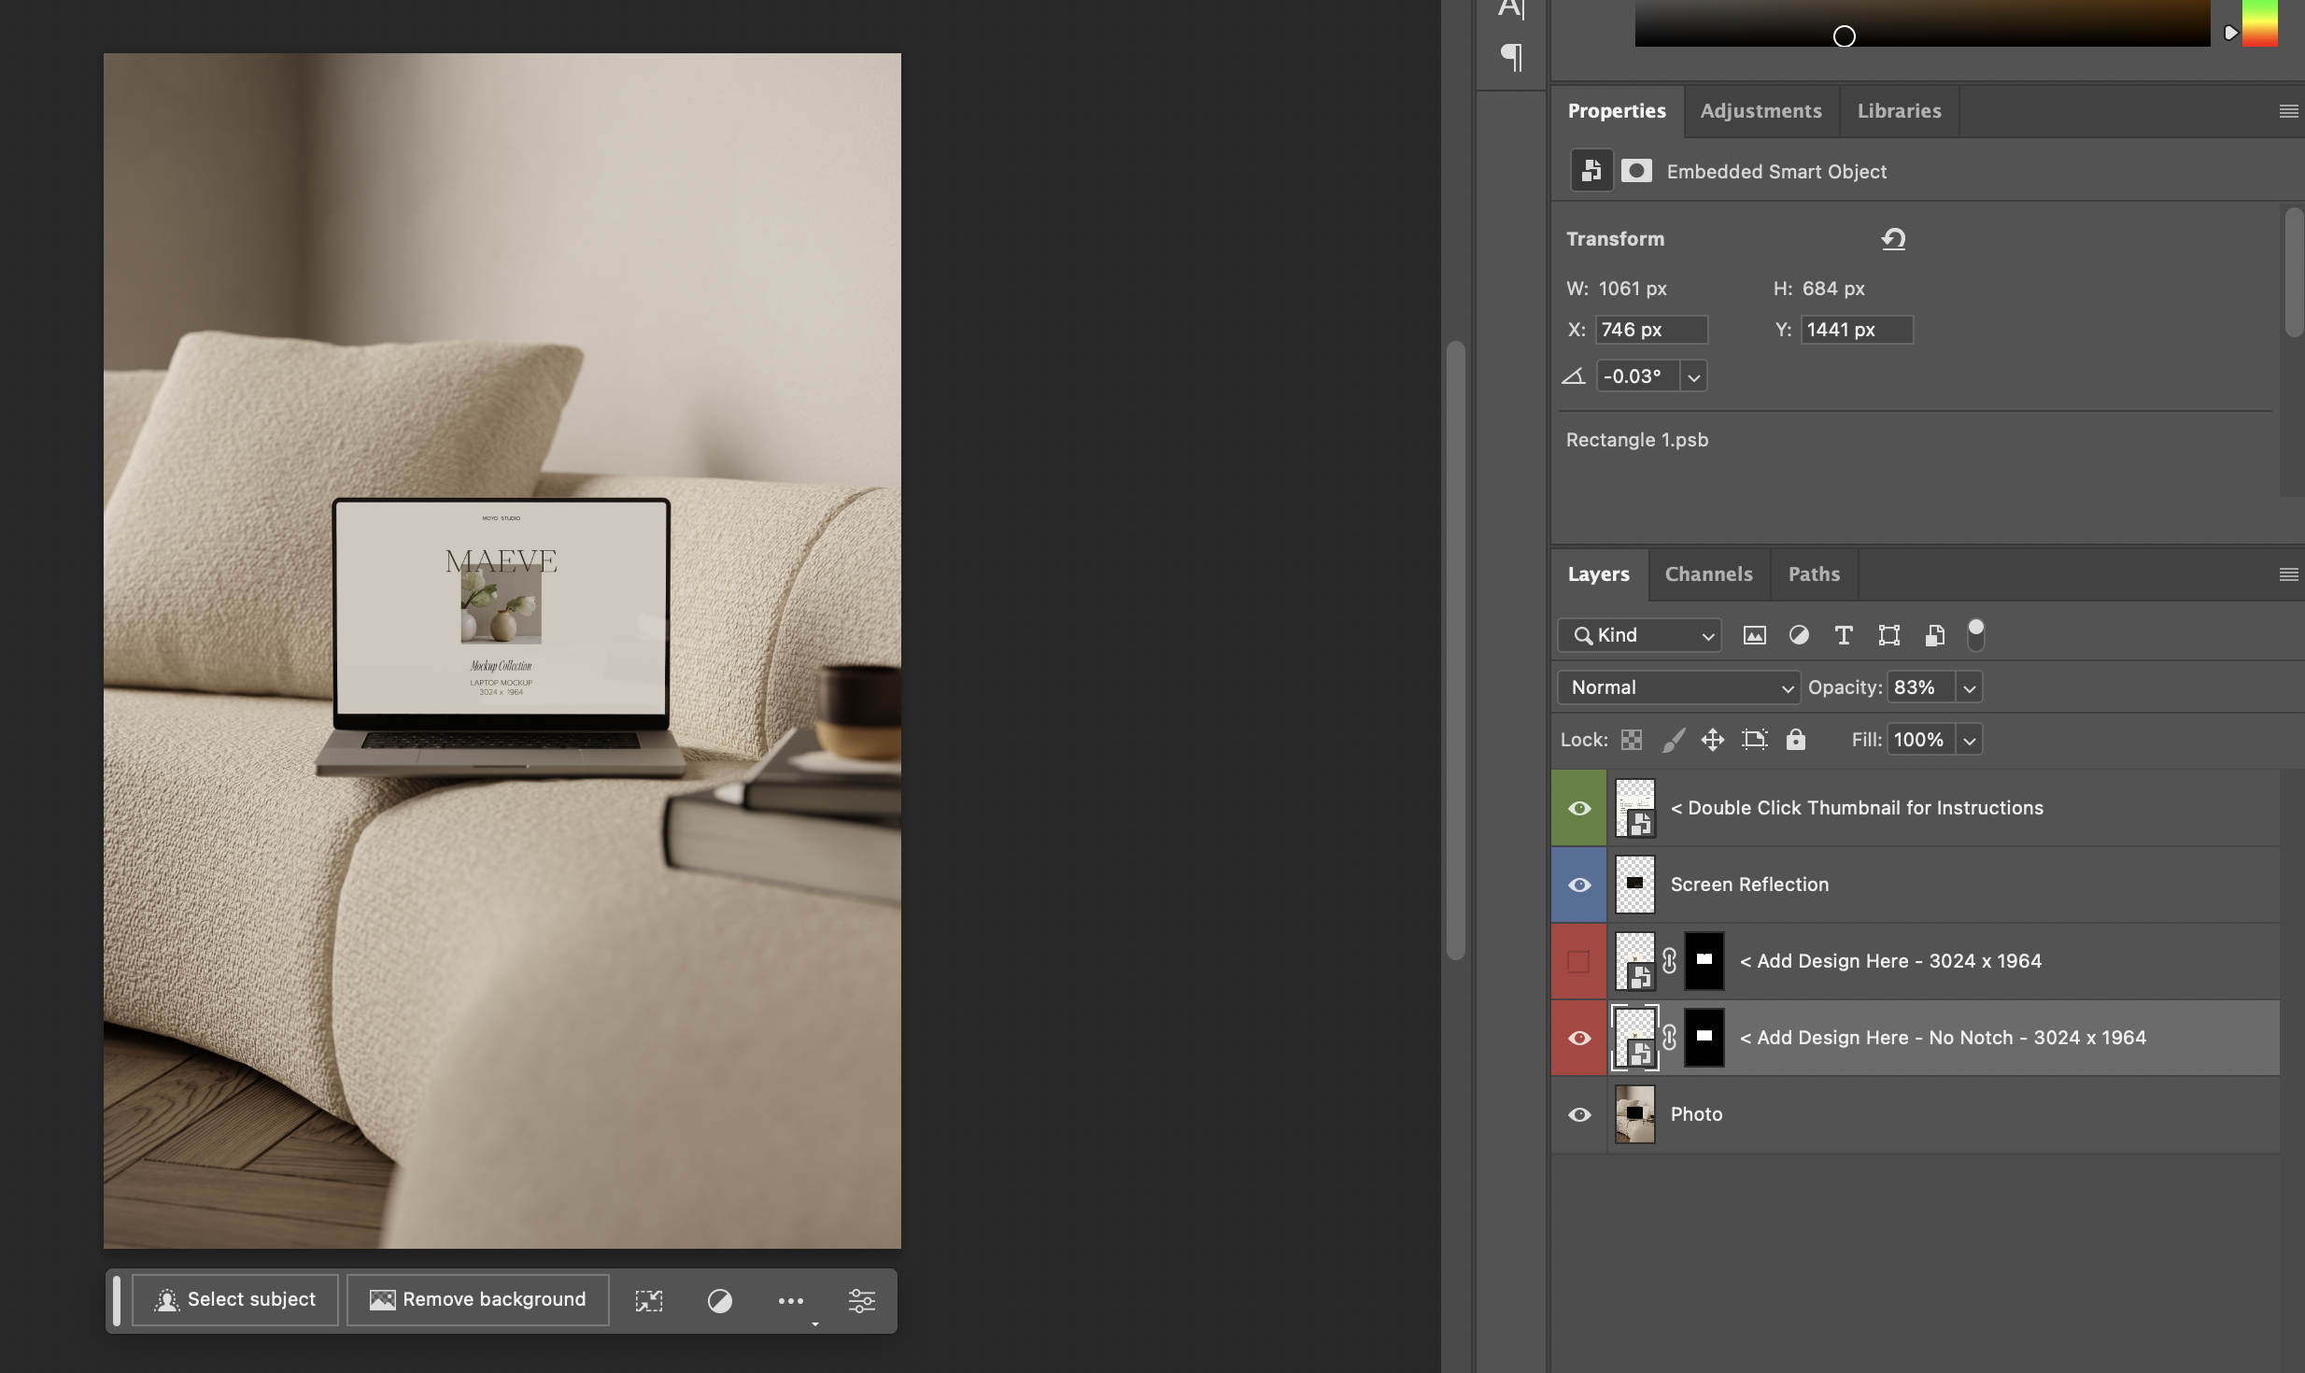The height and width of the screenshot is (1373, 2305).
Task: Lock transparent pixels icon
Action: (1632, 740)
